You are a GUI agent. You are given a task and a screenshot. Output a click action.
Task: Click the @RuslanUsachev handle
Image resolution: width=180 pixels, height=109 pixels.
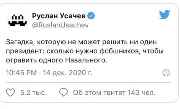point(60,25)
